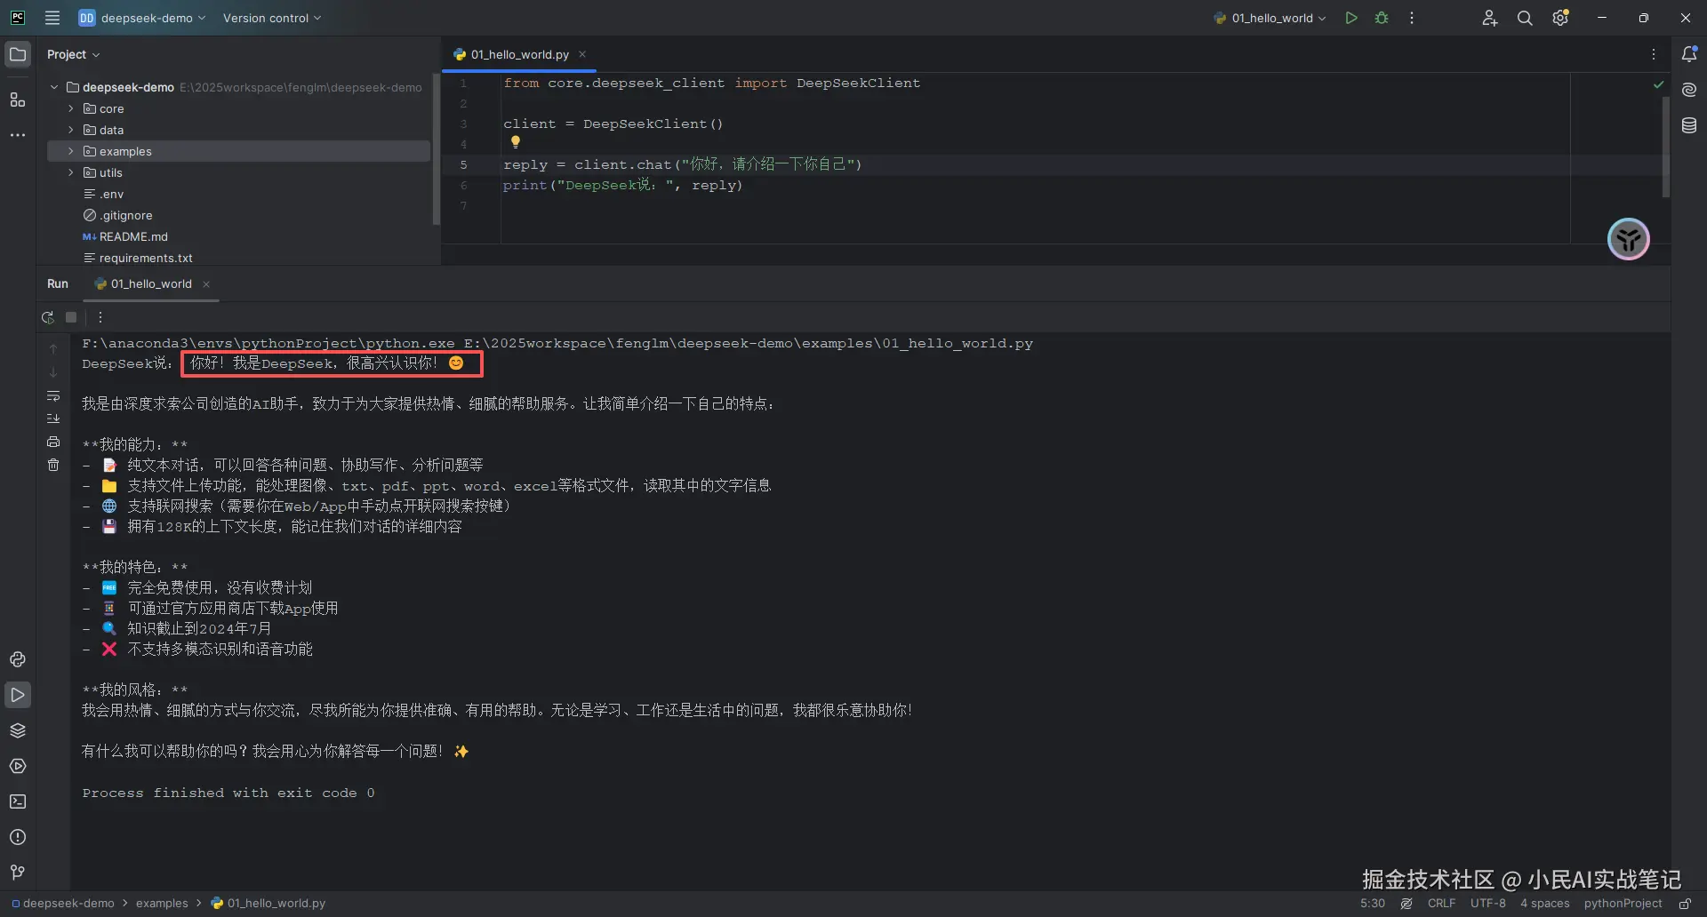Print the console output

tap(53, 442)
